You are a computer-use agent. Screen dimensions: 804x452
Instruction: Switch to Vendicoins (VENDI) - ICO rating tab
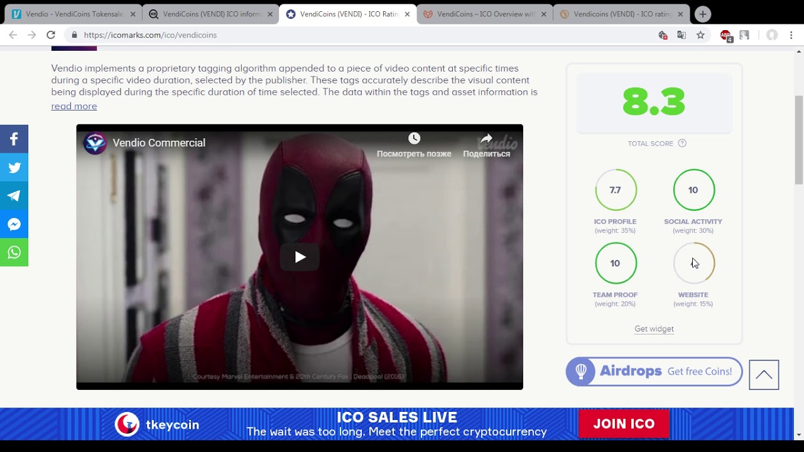[621, 14]
